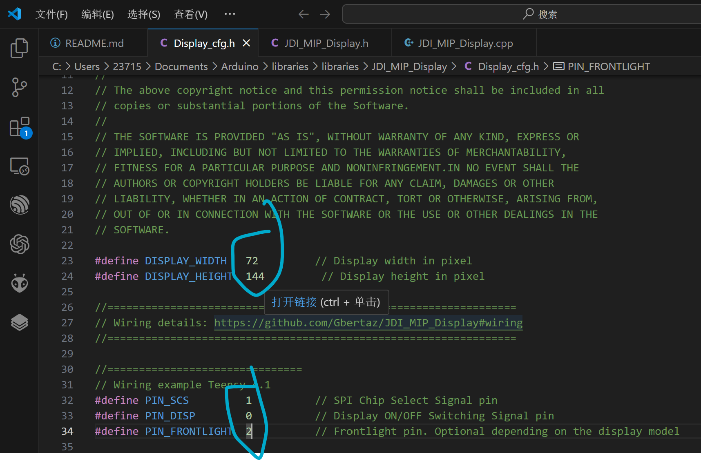
Task: Click the PIN_SCS value 1
Action: tap(249, 400)
